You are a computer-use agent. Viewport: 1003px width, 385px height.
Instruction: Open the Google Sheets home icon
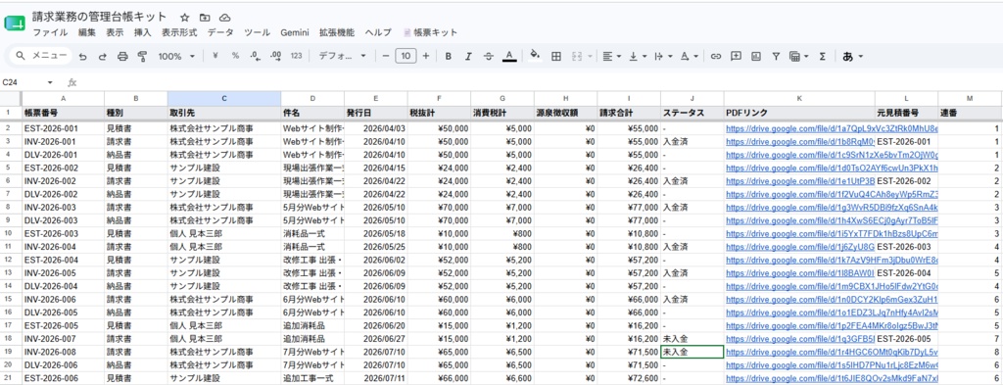point(14,24)
